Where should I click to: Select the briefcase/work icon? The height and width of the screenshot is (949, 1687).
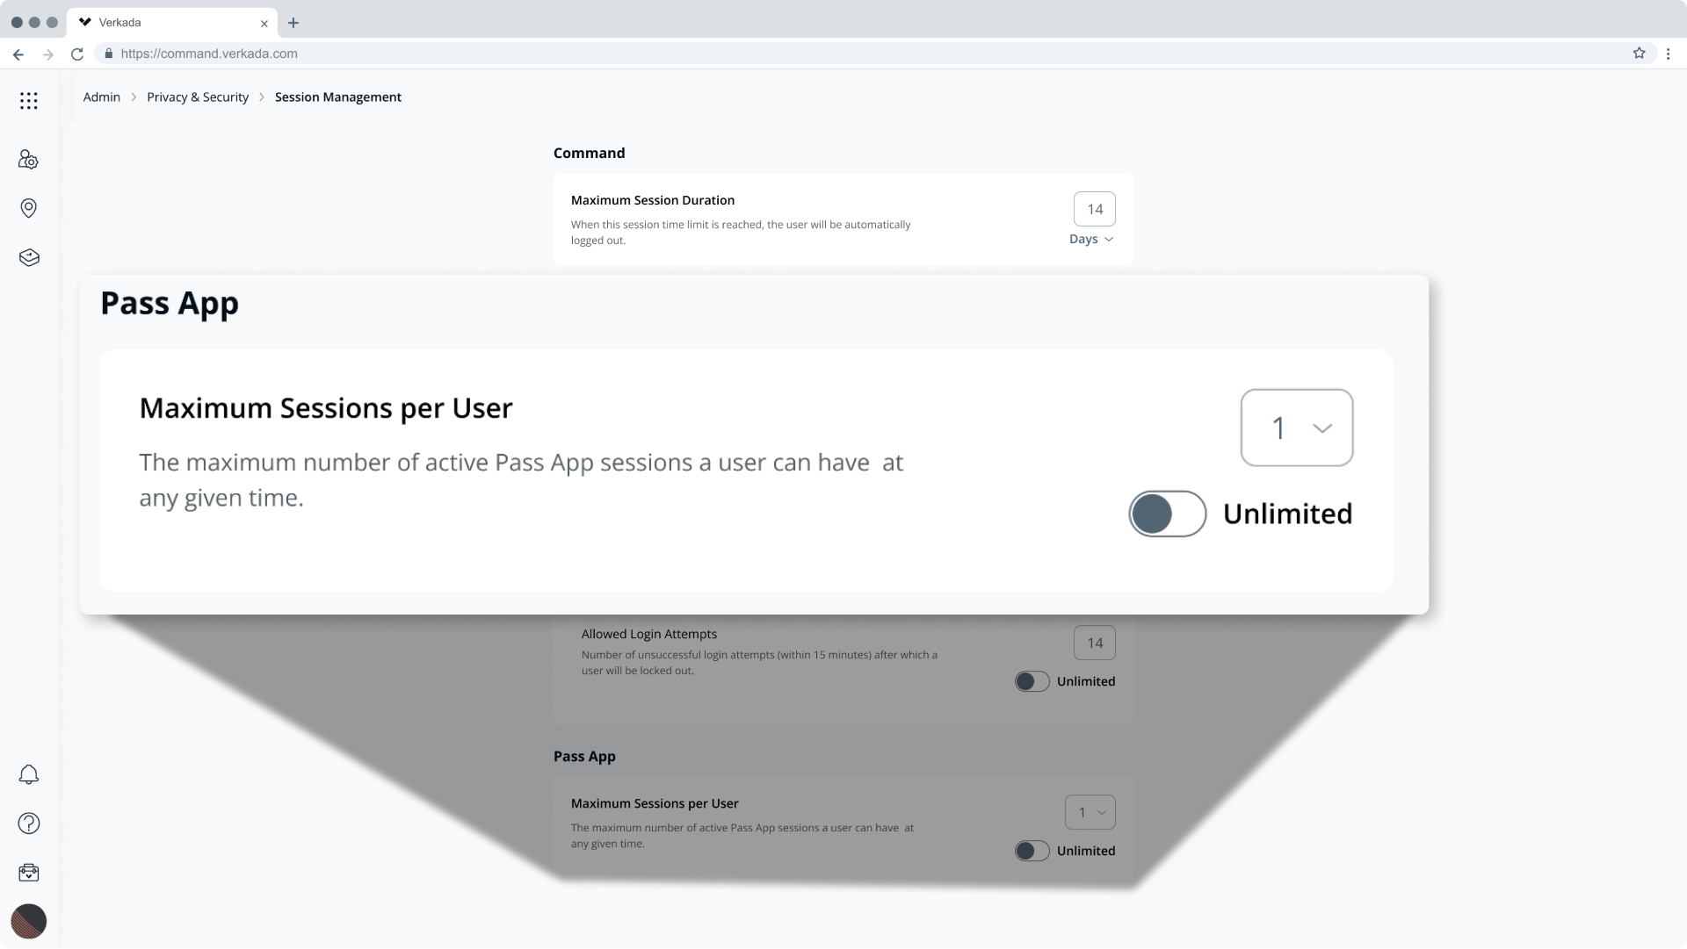(x=29, y=873)
